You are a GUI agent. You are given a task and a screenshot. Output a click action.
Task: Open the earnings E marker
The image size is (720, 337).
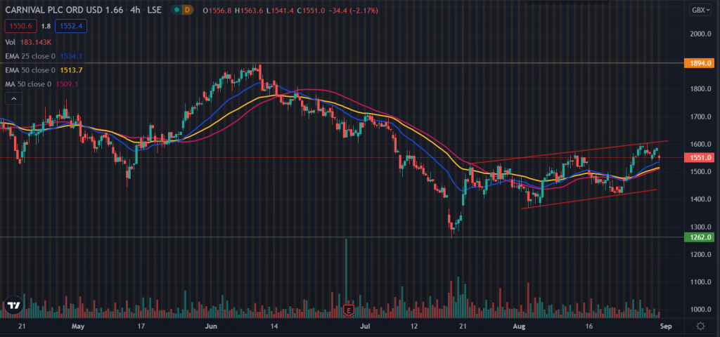[x=349, y=310]
